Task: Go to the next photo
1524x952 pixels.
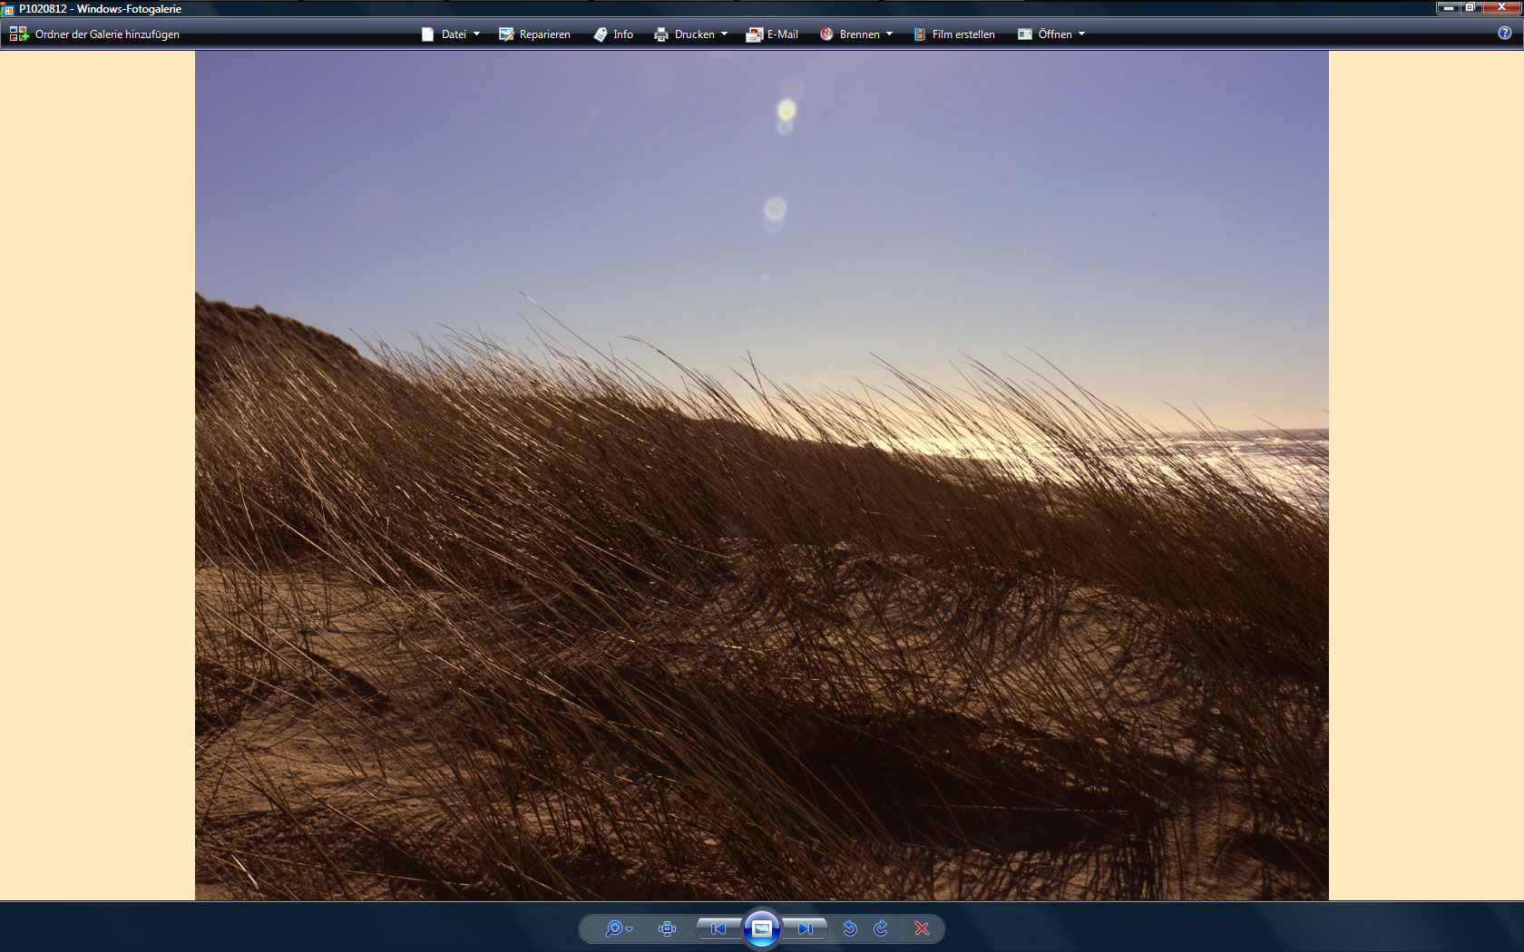Action: tap(805, 928)
